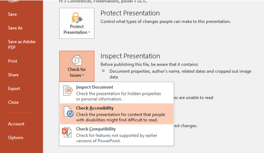
Task: Close the current presentation
Action: pos(13,102)
